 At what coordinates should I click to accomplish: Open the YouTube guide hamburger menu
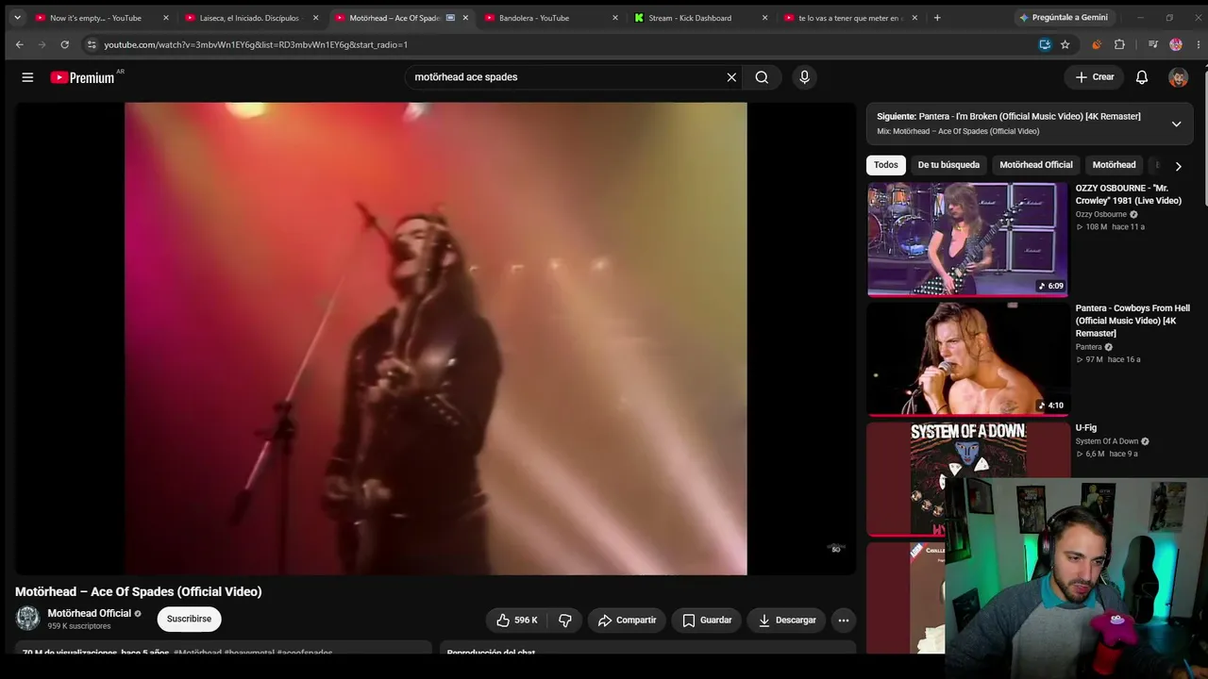click(27, 77)
